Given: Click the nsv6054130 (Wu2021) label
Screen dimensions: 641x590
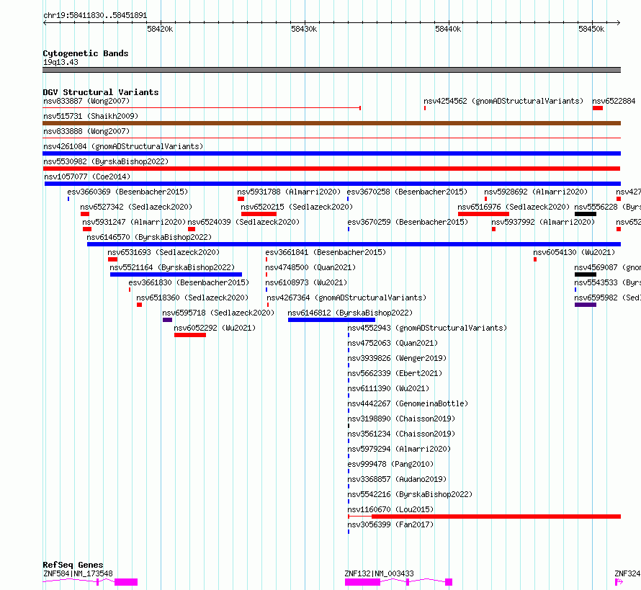Looking at the screenshot, I should [x=574, y=252].
